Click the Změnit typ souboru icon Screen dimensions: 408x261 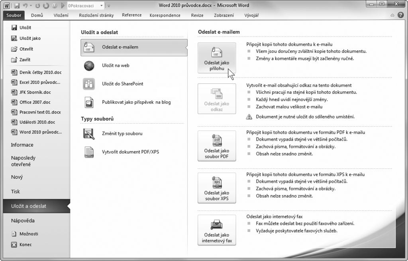point(89,134)
